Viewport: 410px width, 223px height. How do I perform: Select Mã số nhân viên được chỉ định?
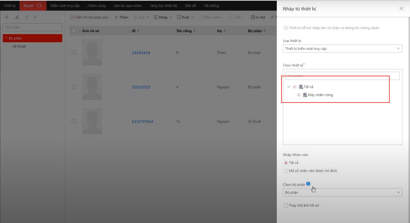(286, 171)
